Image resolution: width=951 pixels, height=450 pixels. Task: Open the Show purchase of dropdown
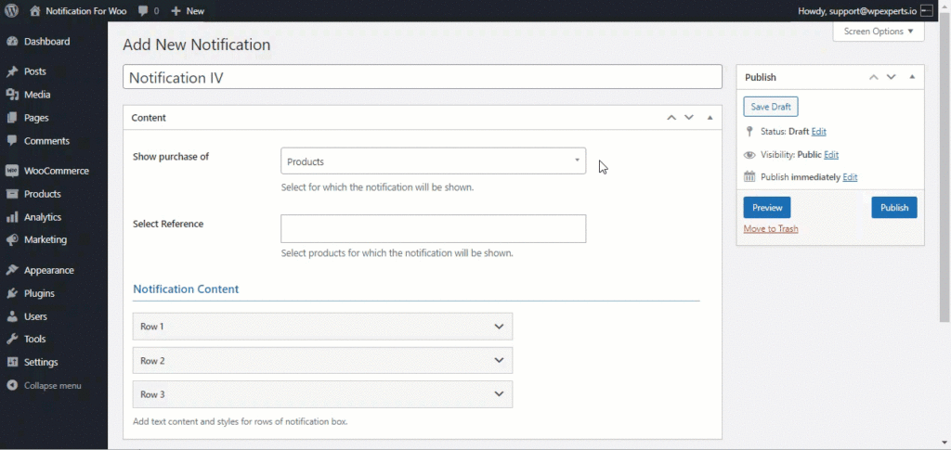tap(433, 161)
